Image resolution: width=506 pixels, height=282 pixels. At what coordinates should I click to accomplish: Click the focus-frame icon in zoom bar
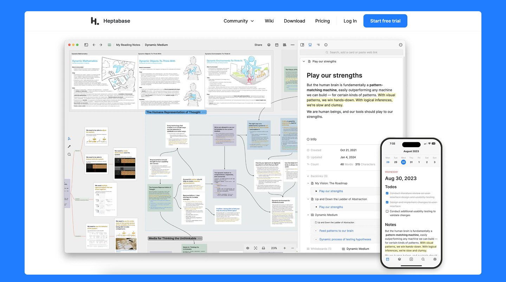click(255, 248)
